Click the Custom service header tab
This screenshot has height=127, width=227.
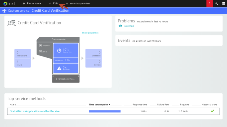(58, 39)
